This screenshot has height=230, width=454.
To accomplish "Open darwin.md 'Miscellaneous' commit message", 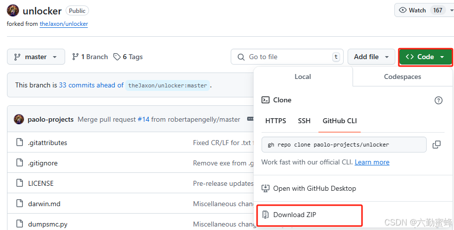I will point(223,204).
